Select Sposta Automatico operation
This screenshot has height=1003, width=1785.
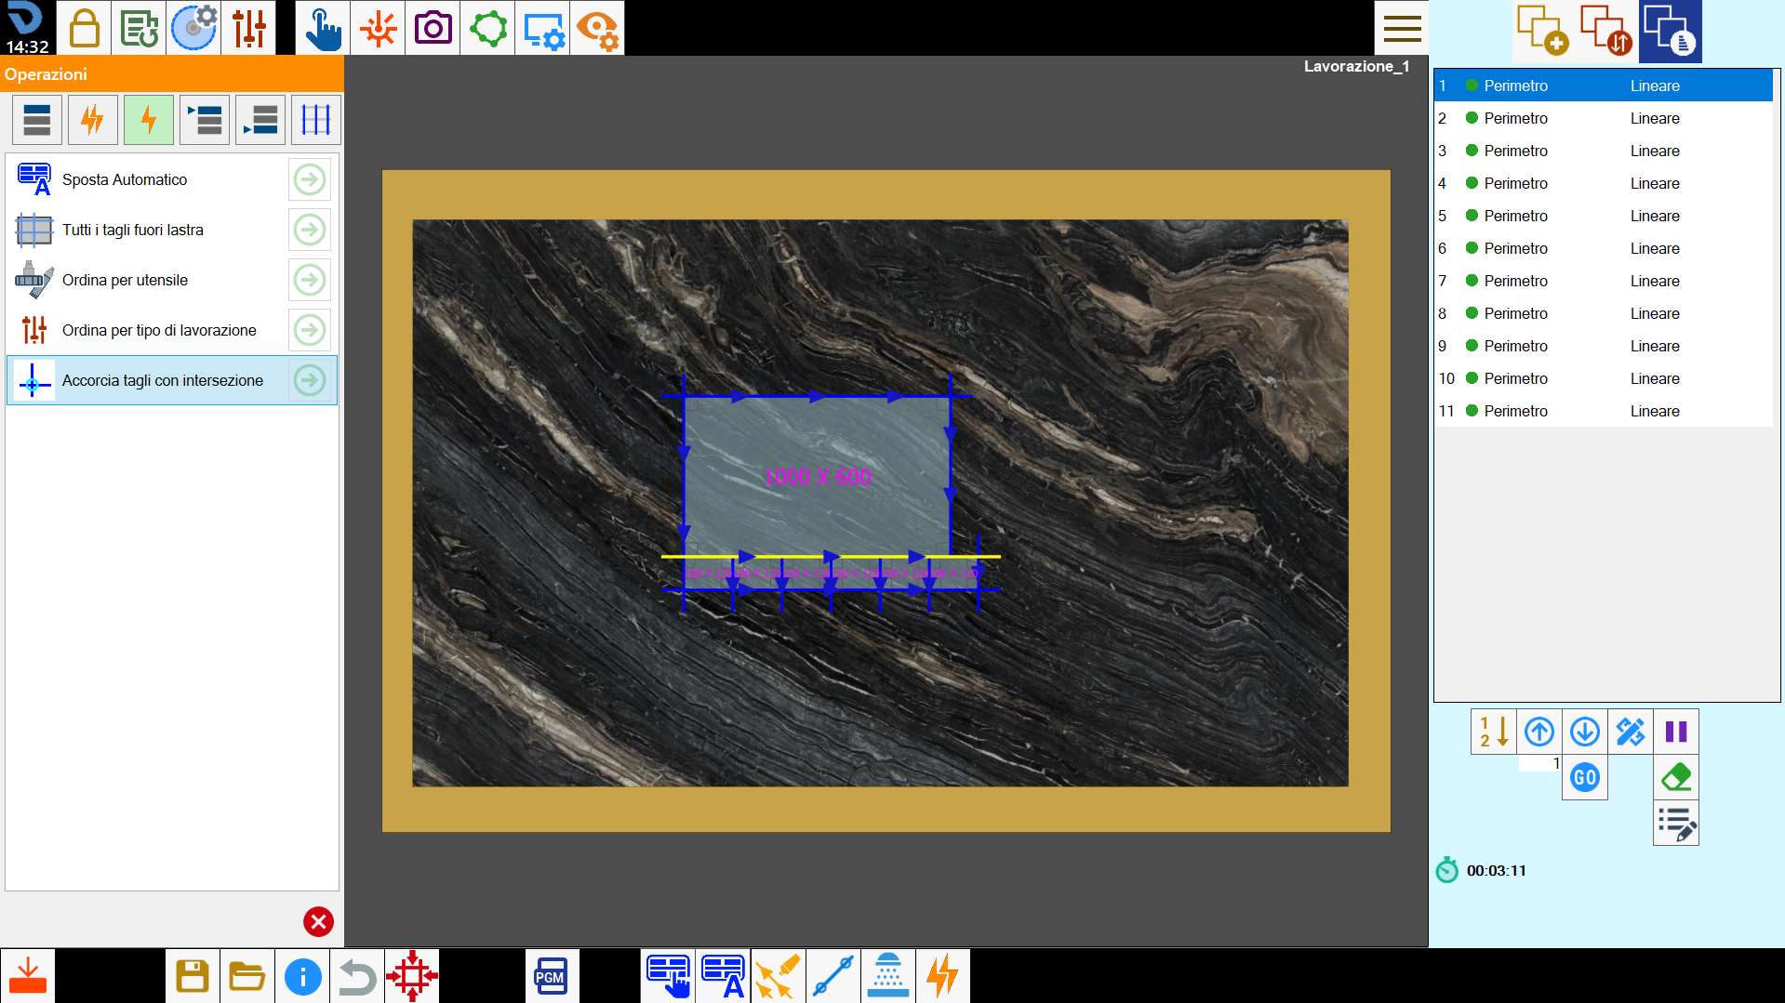[172, 179]
